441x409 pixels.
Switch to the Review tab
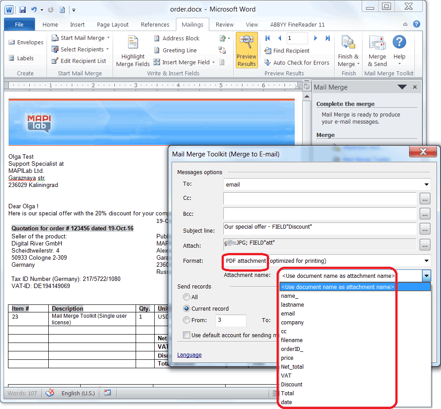click(224, 25)
